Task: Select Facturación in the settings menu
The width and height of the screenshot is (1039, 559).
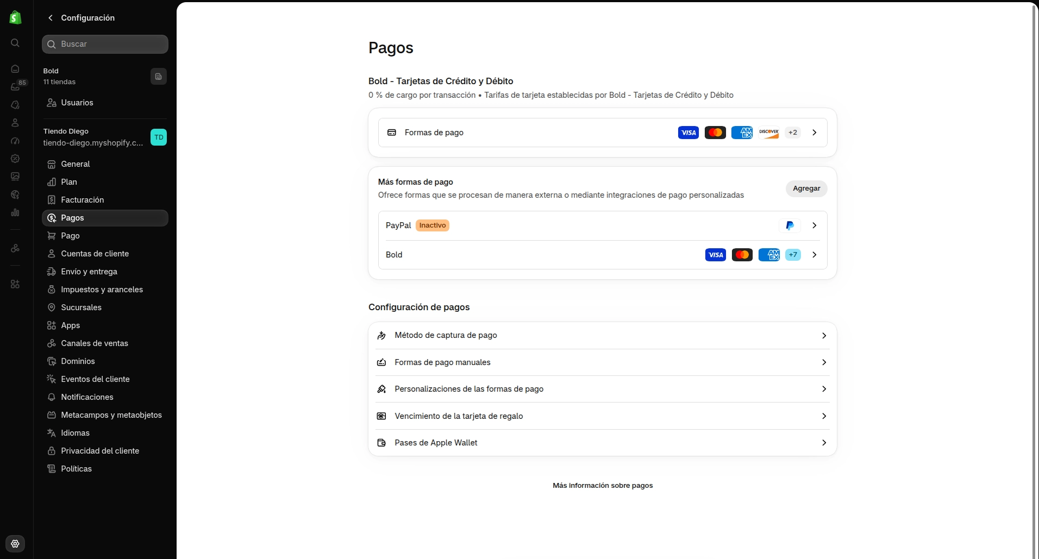Action: tap(105, 200)
